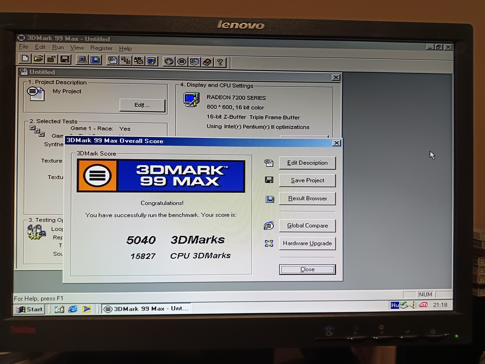Screen dimensions: 485x364
Task: Click the green arrow tray icon
Action: [x=404, y=305]
